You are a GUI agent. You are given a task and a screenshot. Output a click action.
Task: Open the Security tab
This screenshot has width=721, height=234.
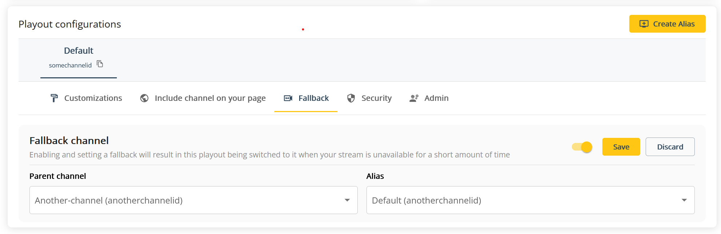point(369,98)
